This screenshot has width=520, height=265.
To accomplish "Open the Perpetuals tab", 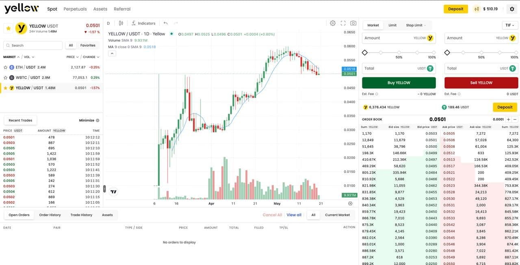I will pyautogui.click(x=75, y=9).
